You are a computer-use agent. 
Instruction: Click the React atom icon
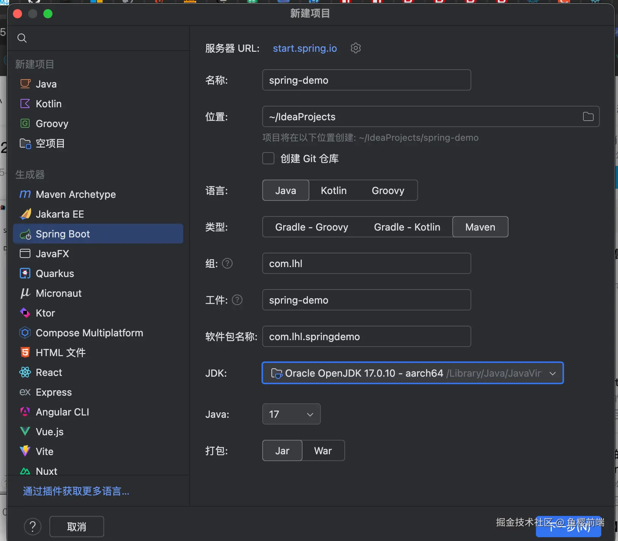tap(25, 372)
